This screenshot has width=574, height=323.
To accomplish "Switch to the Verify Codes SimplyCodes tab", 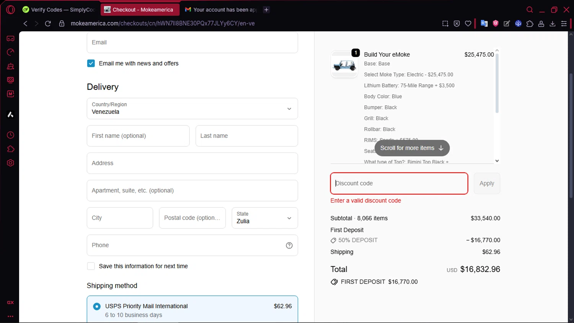I will click(59, 10).
